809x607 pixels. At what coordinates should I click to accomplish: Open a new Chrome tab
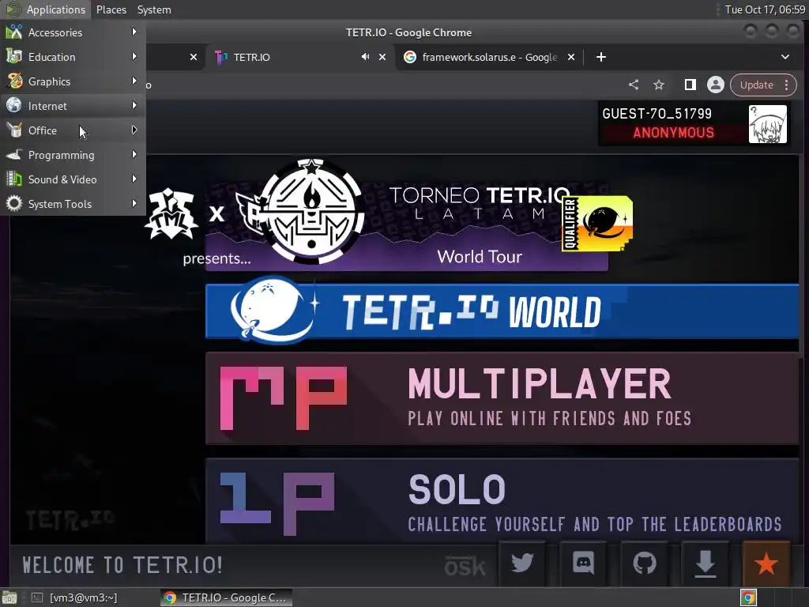pos(601,57)
